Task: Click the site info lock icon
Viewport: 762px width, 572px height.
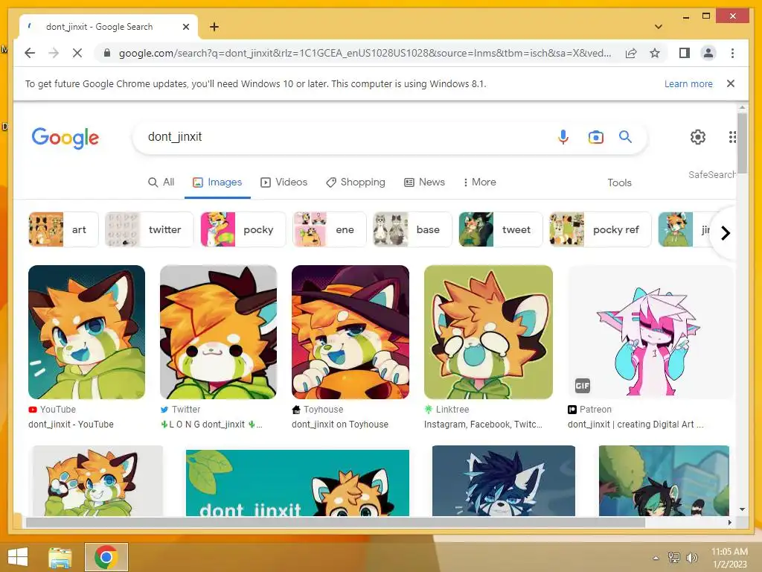Action: 107,53
